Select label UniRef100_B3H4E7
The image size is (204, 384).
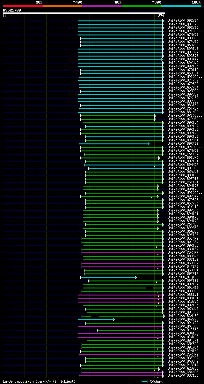pos(183,316)
